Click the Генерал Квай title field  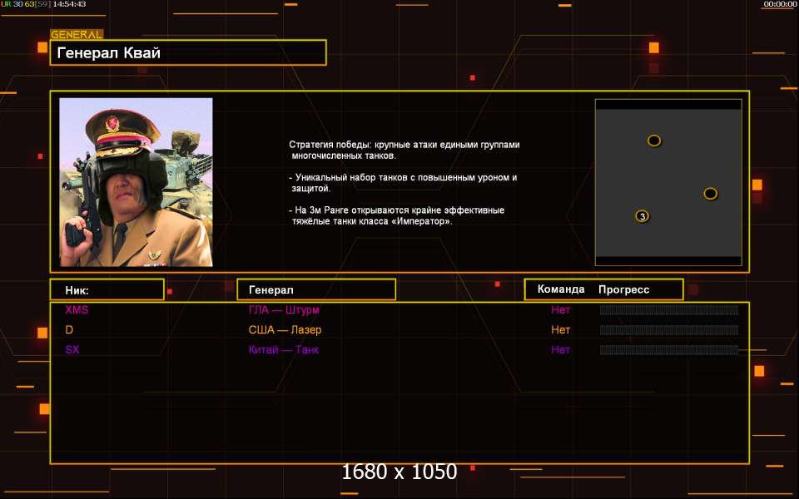(188, 52)
